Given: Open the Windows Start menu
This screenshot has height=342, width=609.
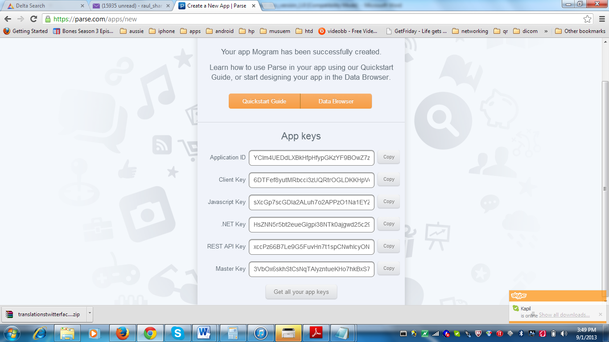Looking at the screenshot, I should 12,333.
